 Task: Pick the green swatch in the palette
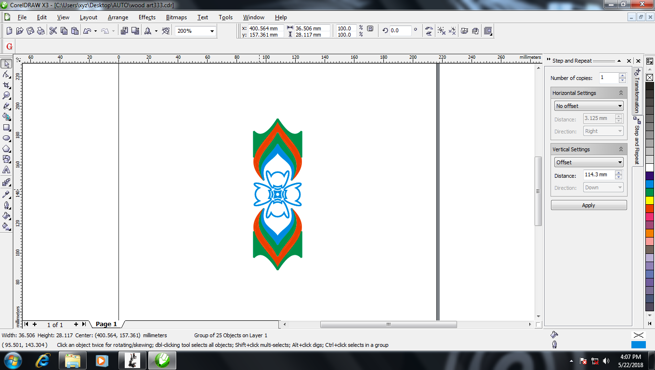[x=650, y=192]
